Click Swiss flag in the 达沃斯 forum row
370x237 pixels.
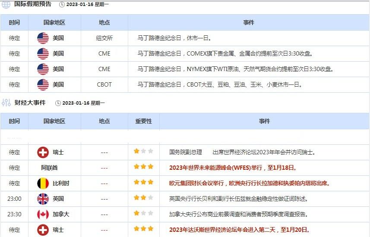click(x=43, y=230)
